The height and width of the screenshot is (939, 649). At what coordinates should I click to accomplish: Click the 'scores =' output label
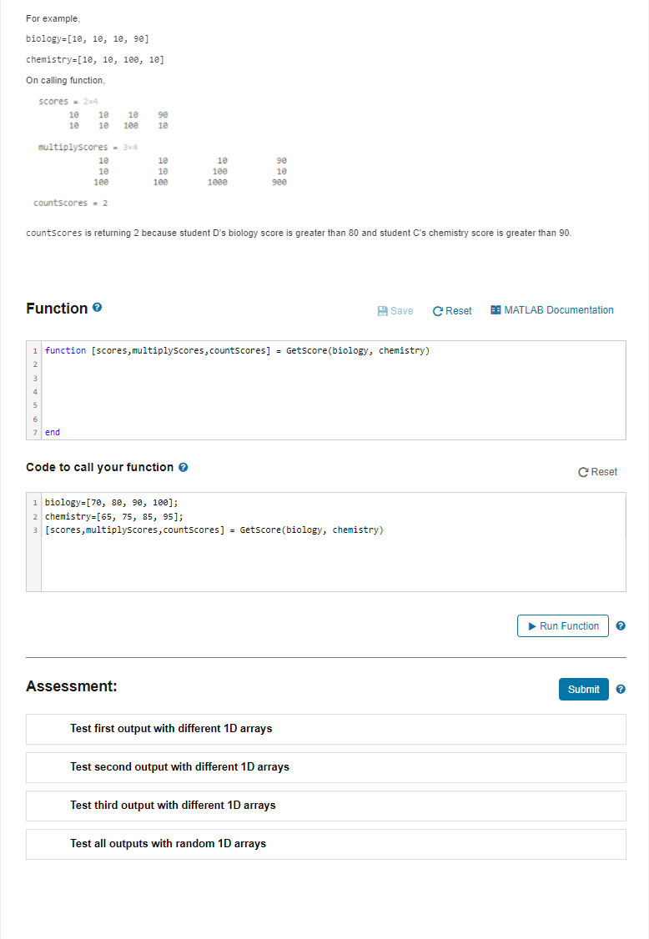point(58,102)
